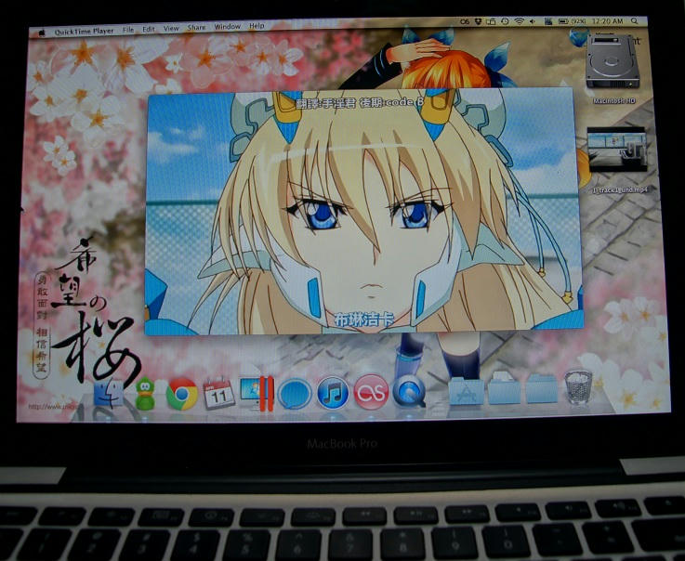Select the Macintosh HD drive icon

613,63
